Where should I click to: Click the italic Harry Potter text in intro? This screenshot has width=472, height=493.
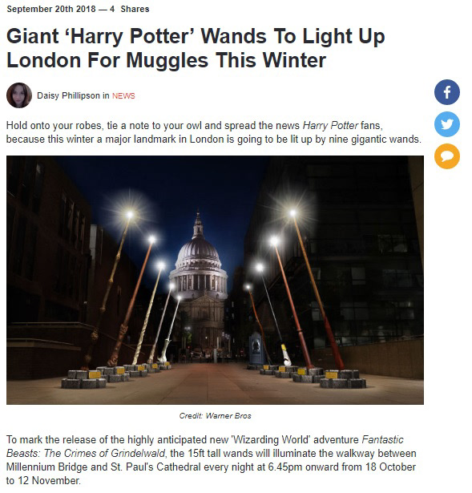(330, 125)
